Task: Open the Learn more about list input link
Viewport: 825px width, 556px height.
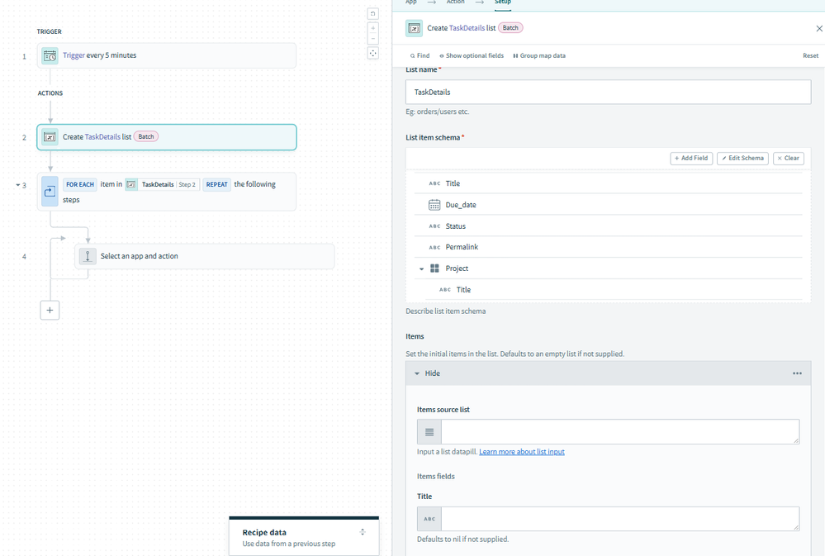Action: point(521,452)
